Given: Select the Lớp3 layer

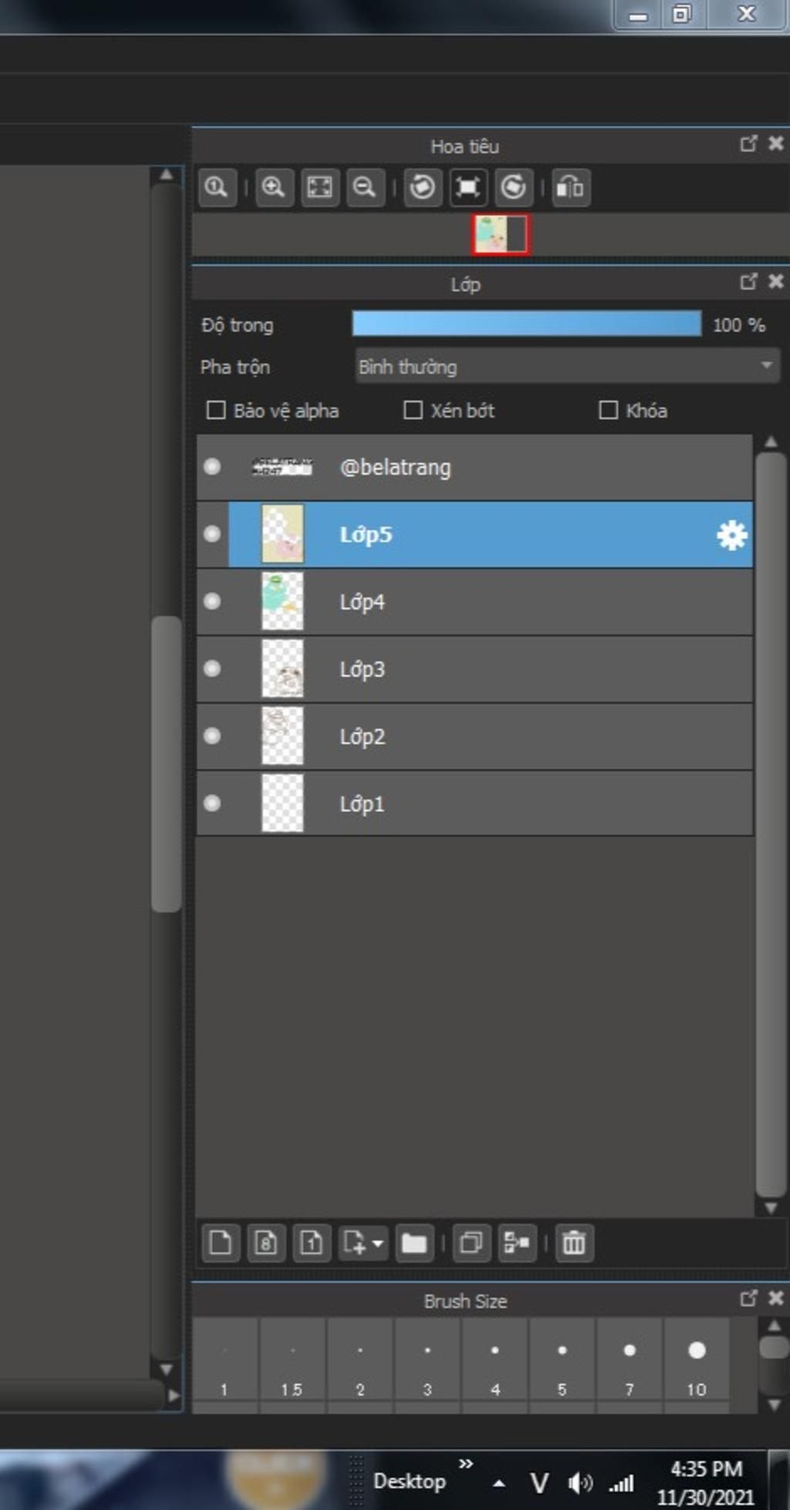Looking at the screenshot, I should [474, 669].
